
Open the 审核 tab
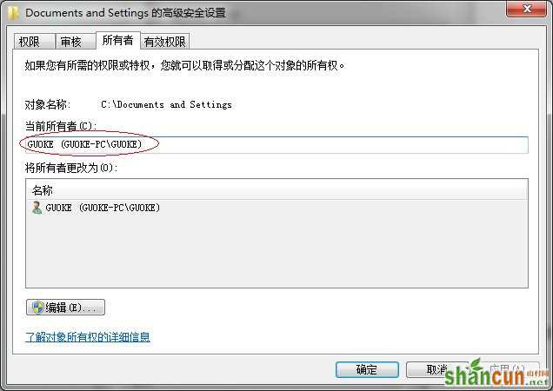click(75, 42)
